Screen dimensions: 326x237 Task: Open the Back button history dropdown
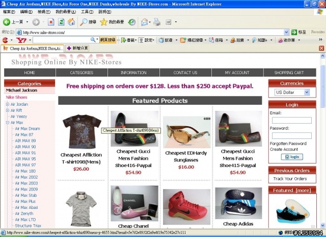(x=27, y=22)
